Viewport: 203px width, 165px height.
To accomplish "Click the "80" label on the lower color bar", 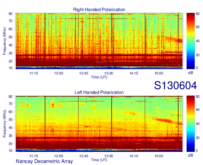I will pos(198,97).
